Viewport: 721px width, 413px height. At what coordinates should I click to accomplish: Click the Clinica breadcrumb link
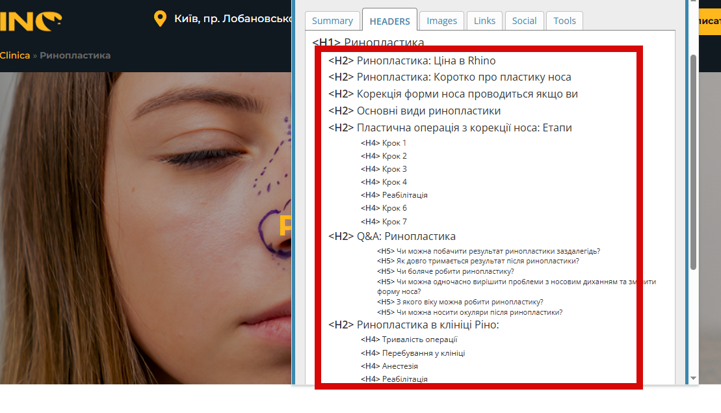(15, 55)
